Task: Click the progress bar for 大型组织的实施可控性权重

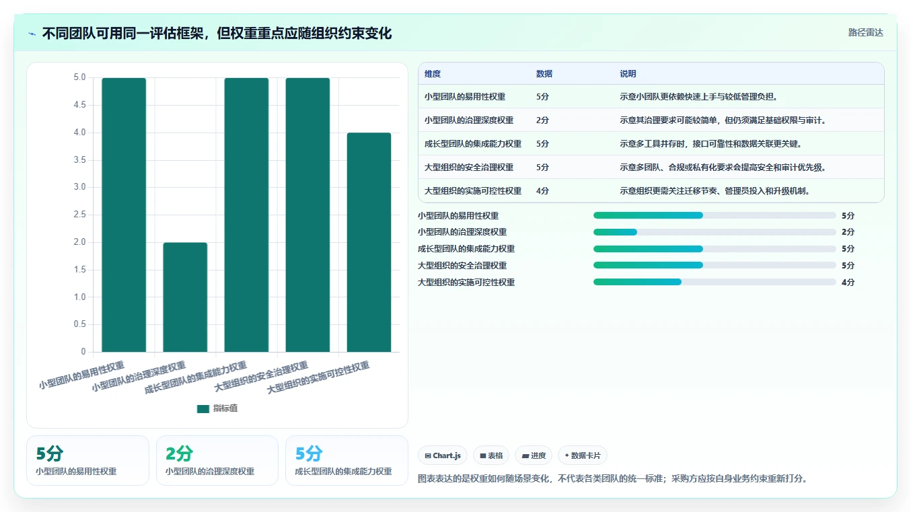Action: (715, 282)
